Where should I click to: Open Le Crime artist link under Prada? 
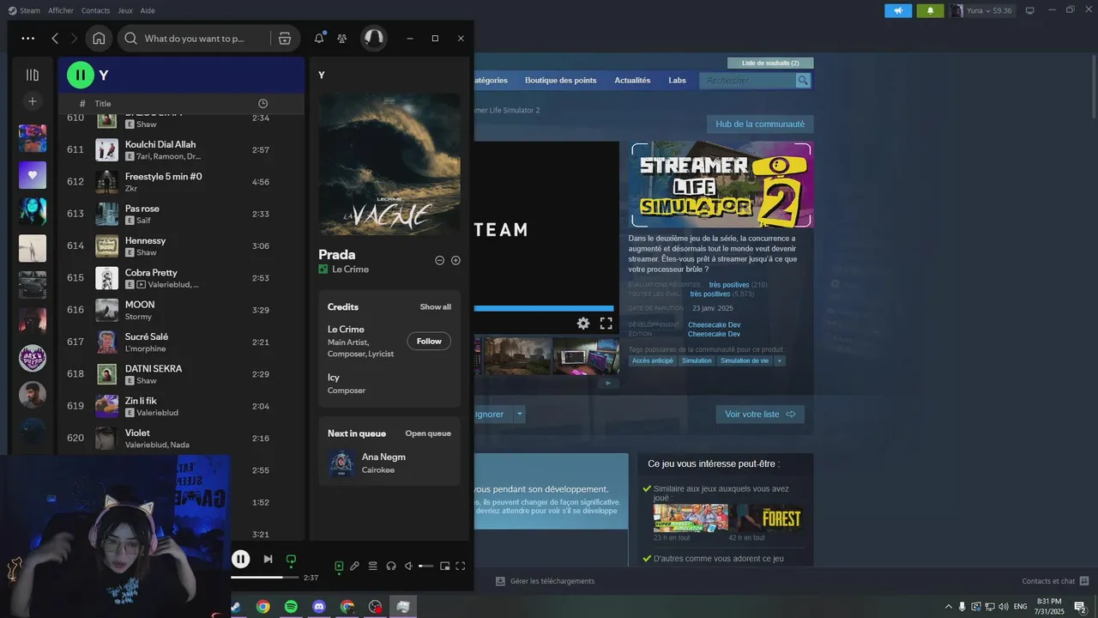click(350, 270)
